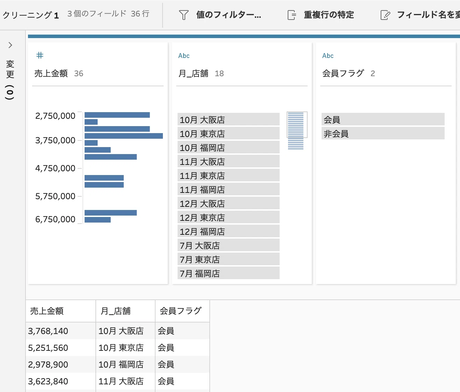
Task: Select cell 2,978,900 in data grid
Action: click(61, 364)
